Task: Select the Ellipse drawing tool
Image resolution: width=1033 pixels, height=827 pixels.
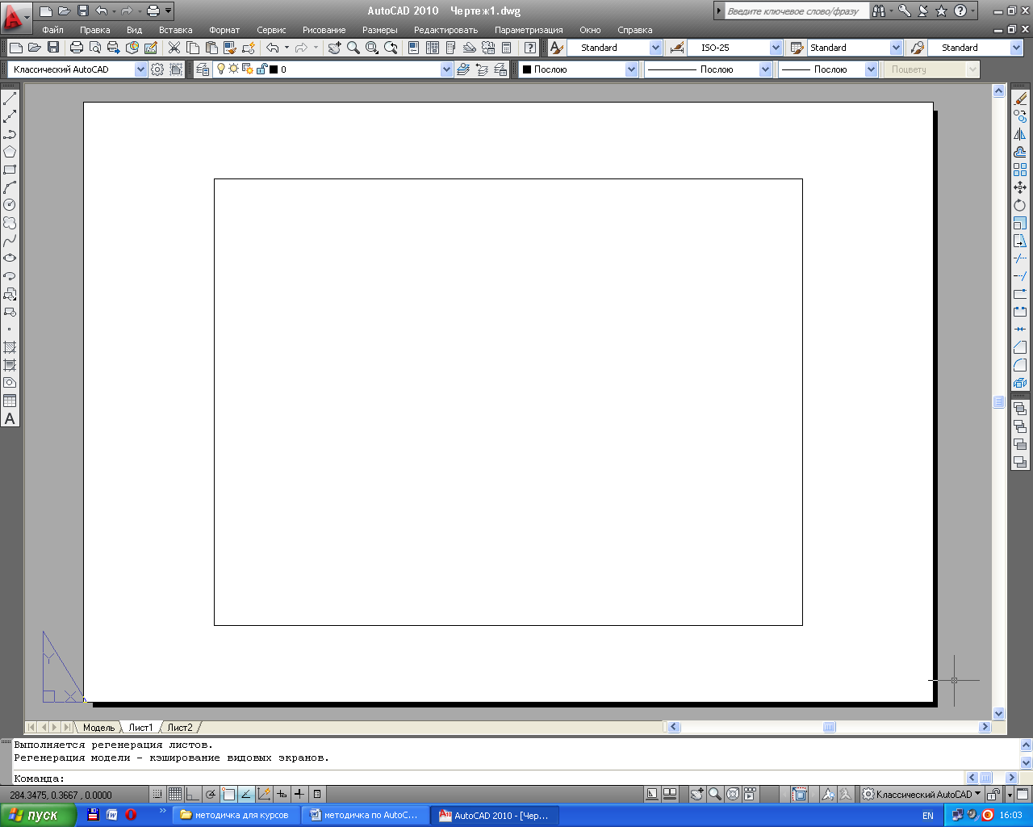Action: pos(10,258)
